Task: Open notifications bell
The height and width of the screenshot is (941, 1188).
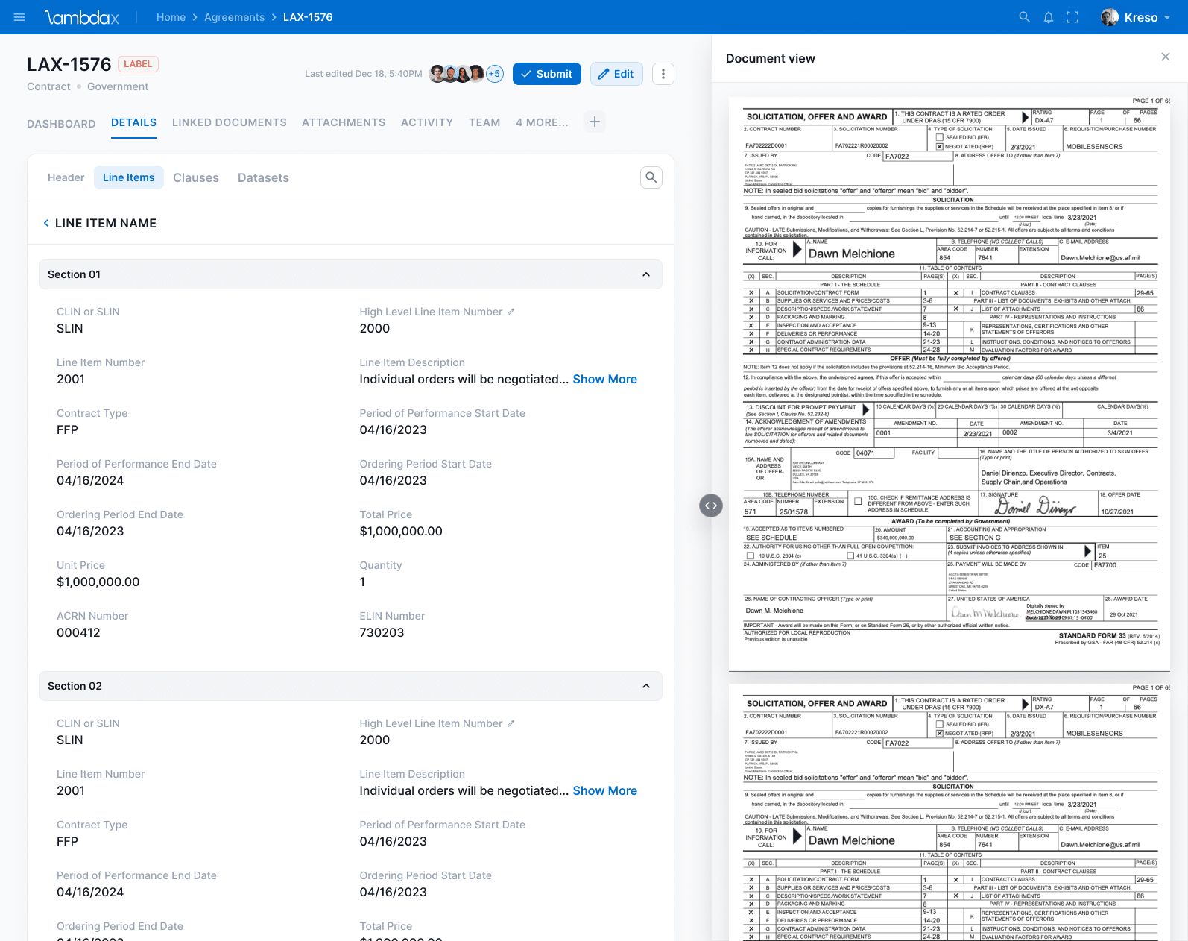Action: point(1049,17)
